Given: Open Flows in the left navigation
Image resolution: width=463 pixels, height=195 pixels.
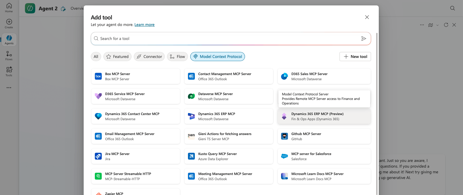Looking at the screenshot, I should (x=9, y=56).
